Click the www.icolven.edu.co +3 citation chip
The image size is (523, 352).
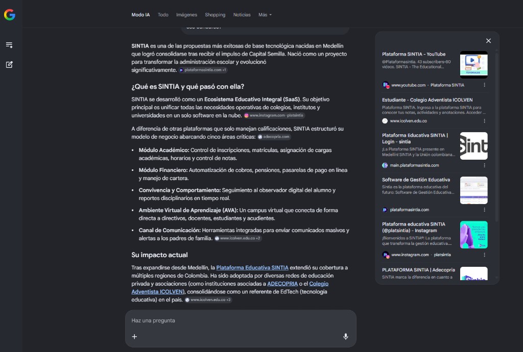pos(208,300)
